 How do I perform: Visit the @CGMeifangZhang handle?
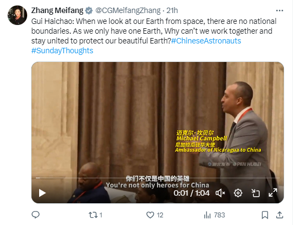pyautogui.click(x=128, y=10)
